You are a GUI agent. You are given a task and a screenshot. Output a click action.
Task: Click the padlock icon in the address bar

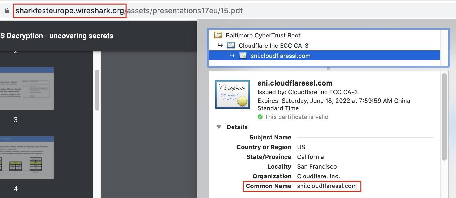point(7,11)
